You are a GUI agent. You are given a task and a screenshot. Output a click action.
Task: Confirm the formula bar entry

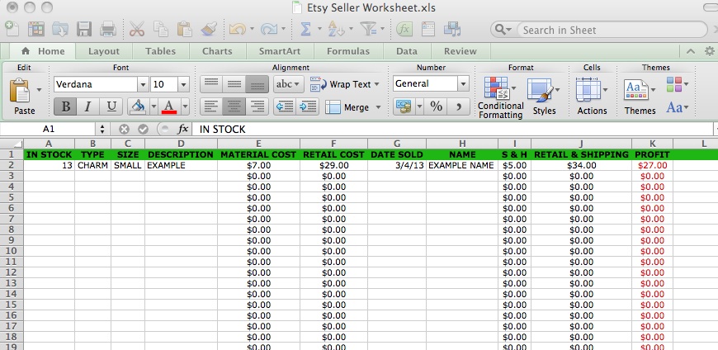[144, 130]
